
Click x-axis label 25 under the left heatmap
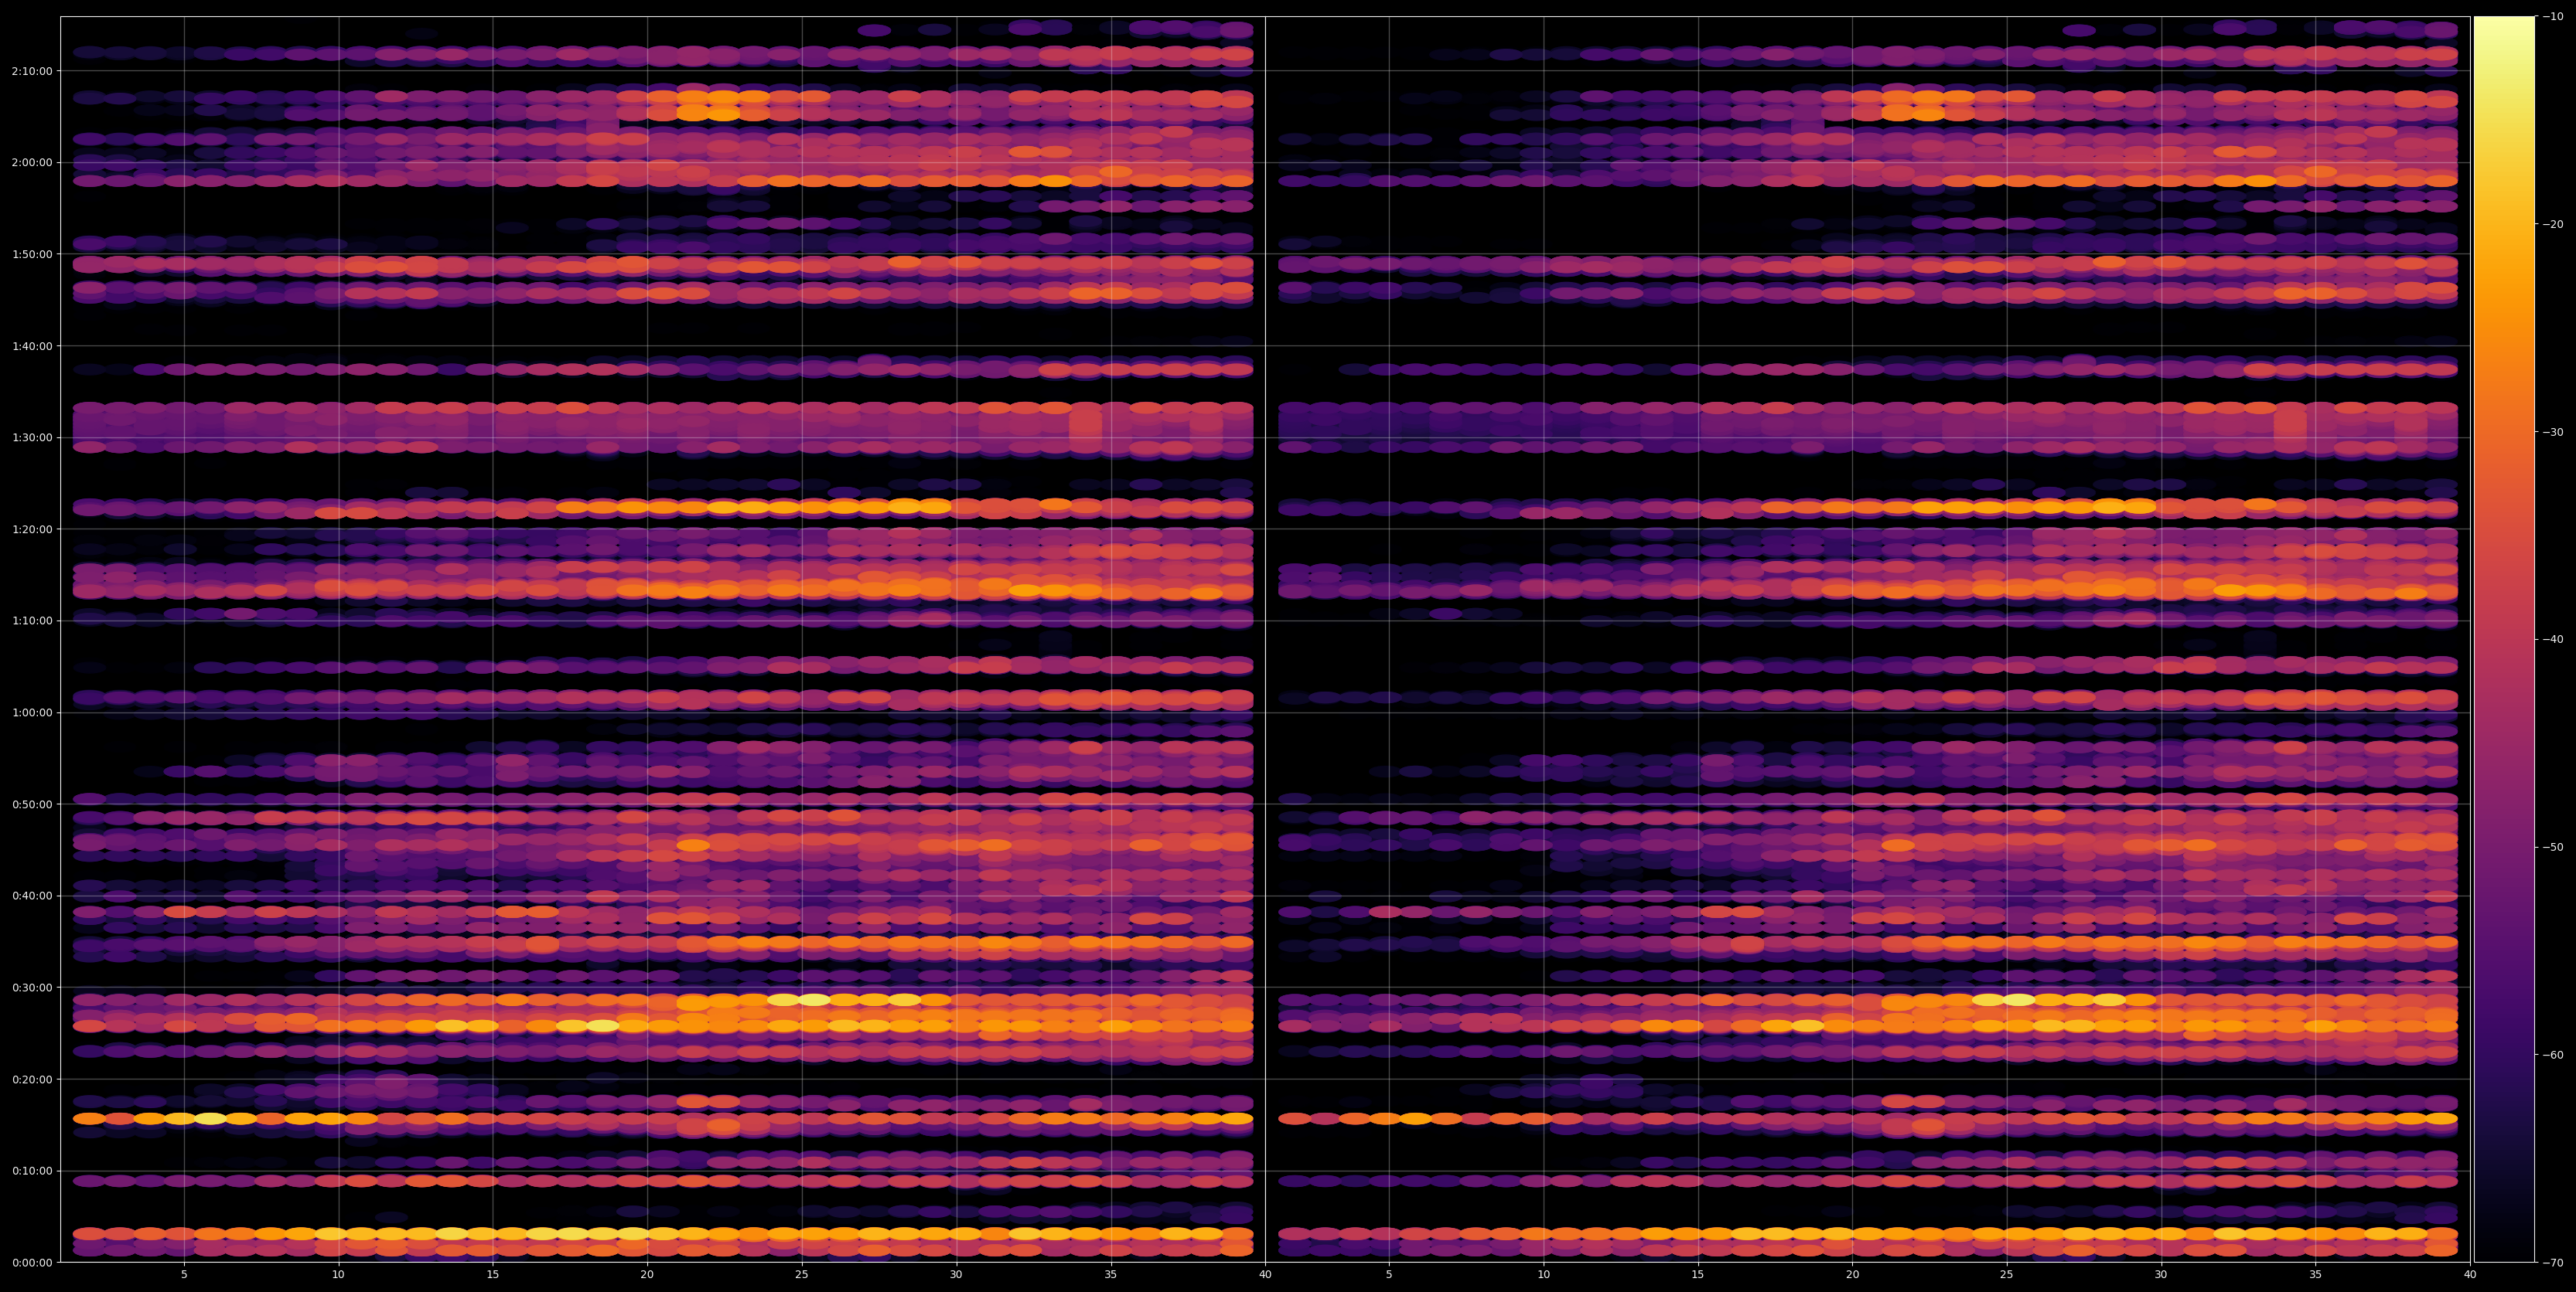(x=802, y=1275)
